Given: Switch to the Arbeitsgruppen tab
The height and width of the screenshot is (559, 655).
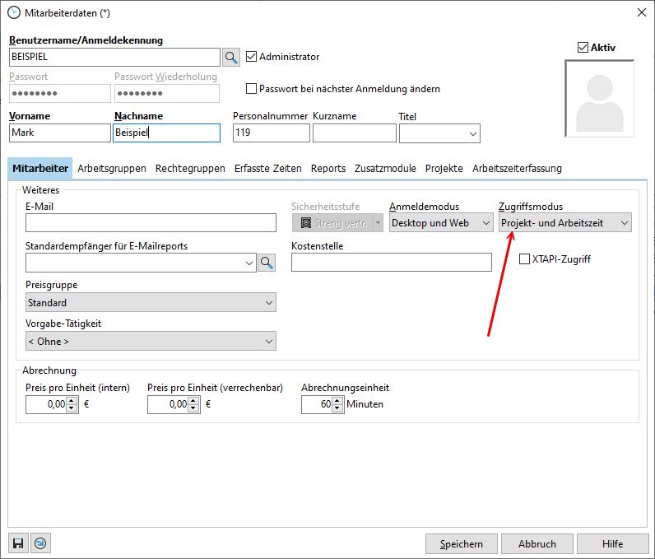Looking at the screenshot, I should (x=111, y=168).
